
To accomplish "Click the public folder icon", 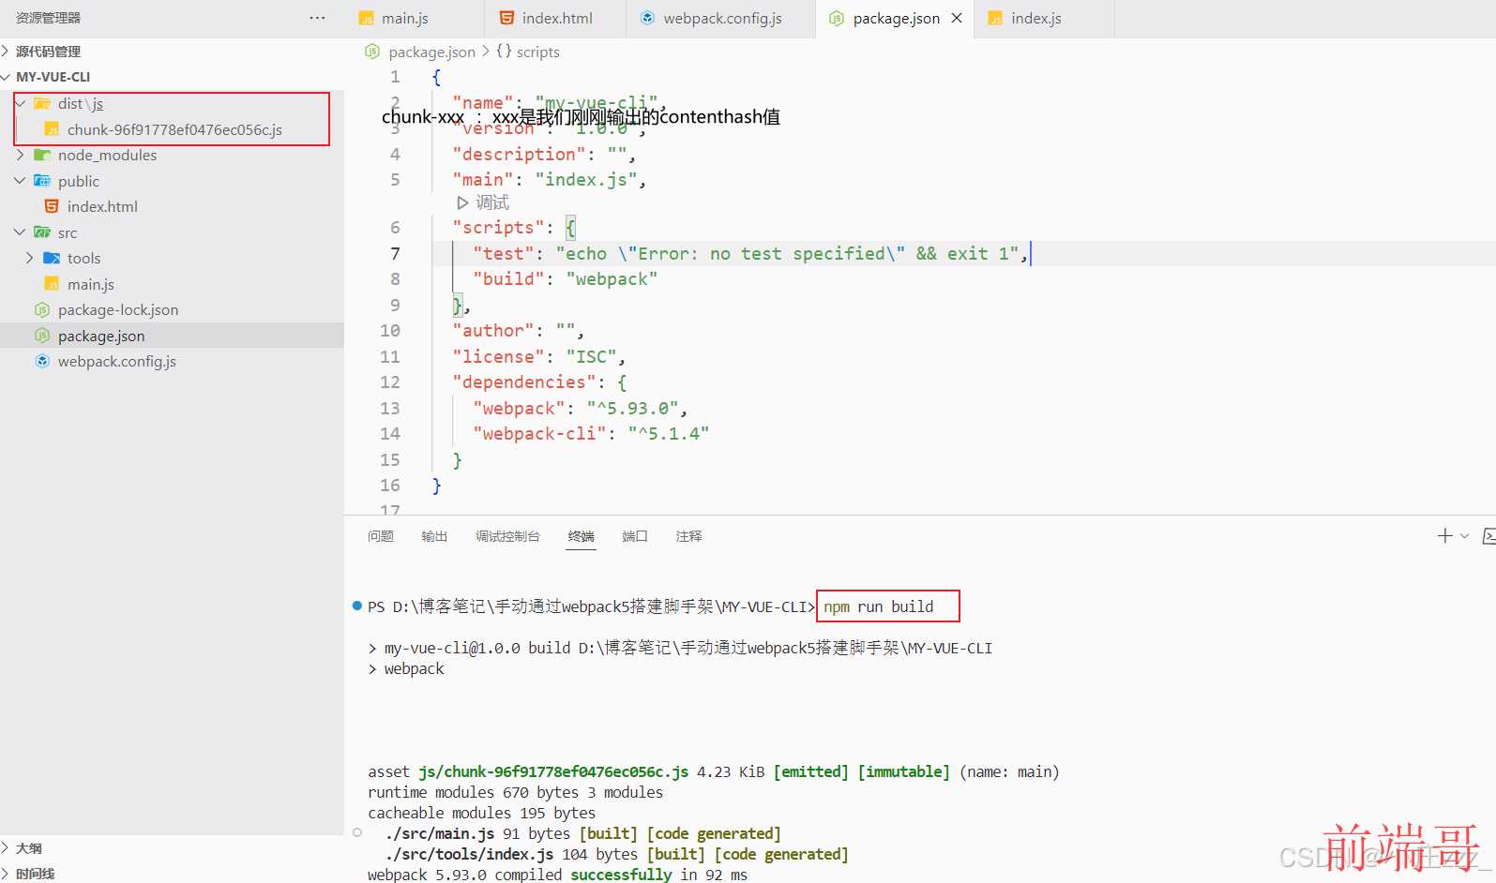I will tap(42, 181).
